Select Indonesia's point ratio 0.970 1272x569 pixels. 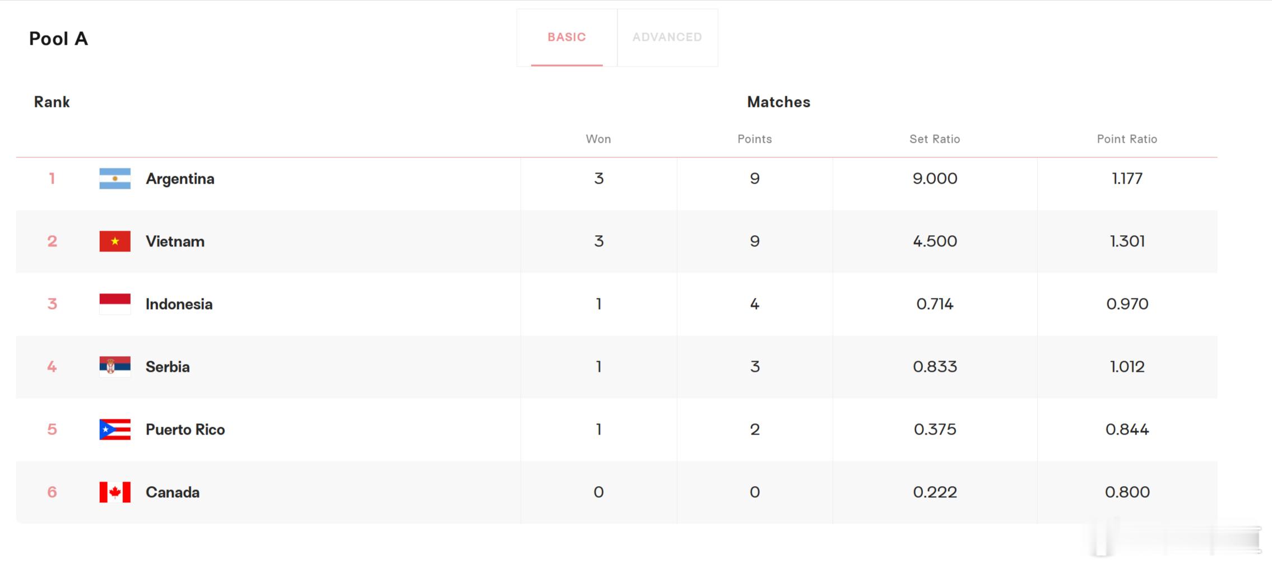click(x=1127, y=304)
